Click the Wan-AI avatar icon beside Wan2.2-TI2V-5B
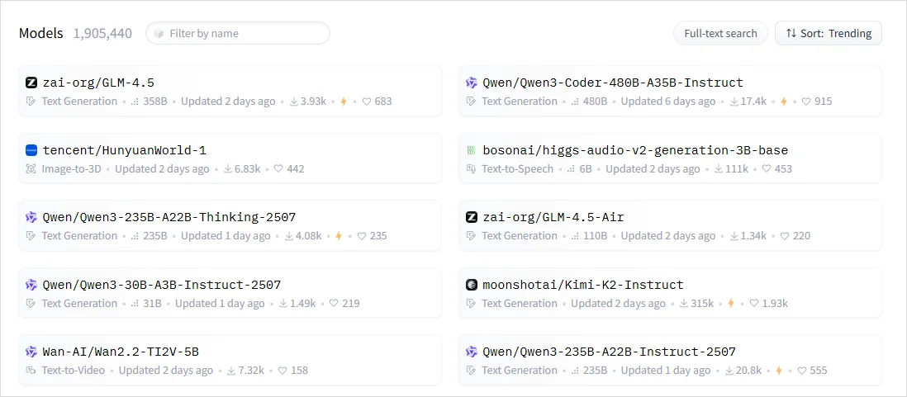Image resolution: width=907 pixels, height=397 pixels. pos(31,352)
